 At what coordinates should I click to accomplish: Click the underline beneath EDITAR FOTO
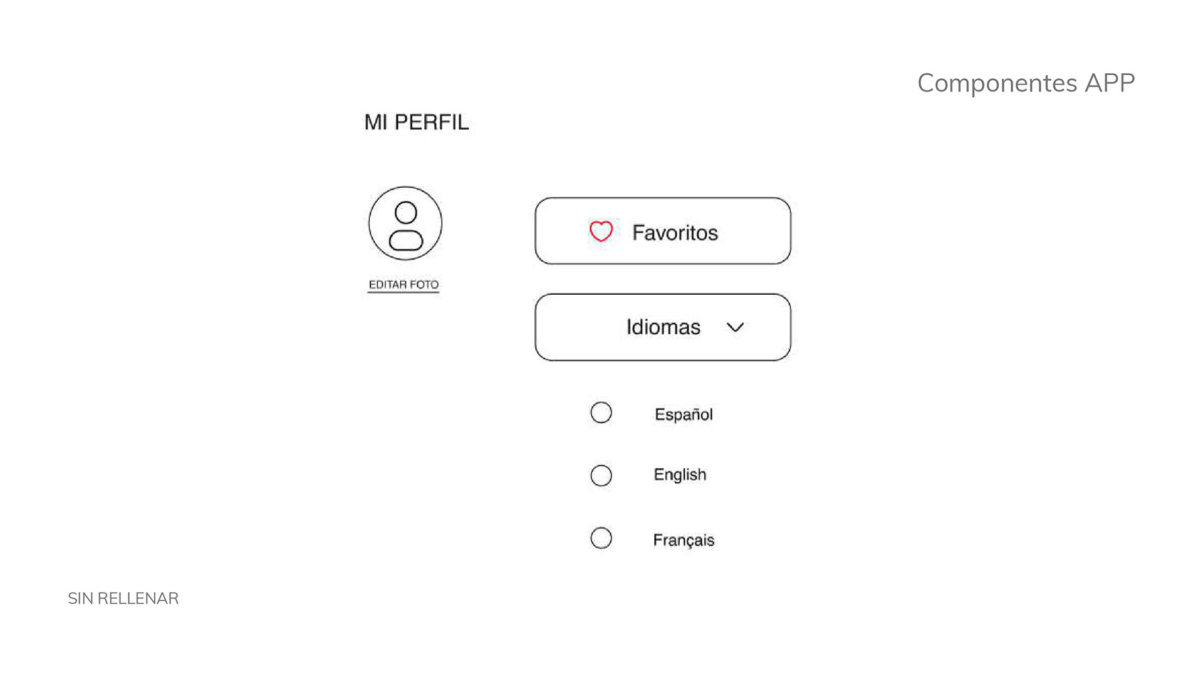coord(404,292)
